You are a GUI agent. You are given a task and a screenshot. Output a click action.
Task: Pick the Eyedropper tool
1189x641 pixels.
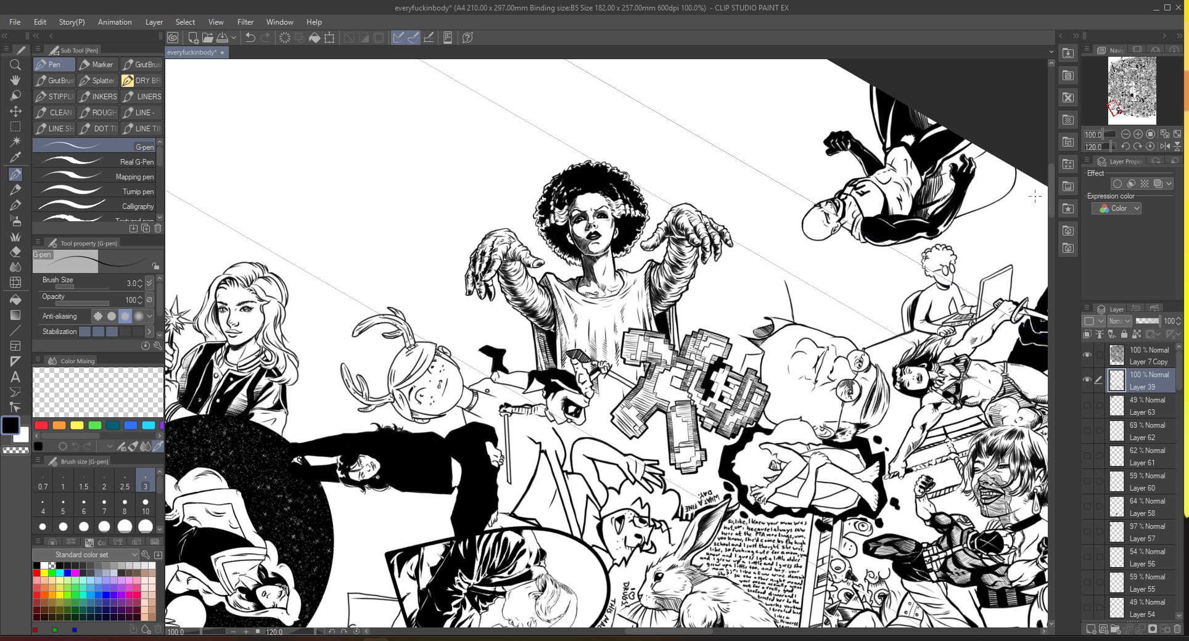pyautogui.click(x=15, y=158)
